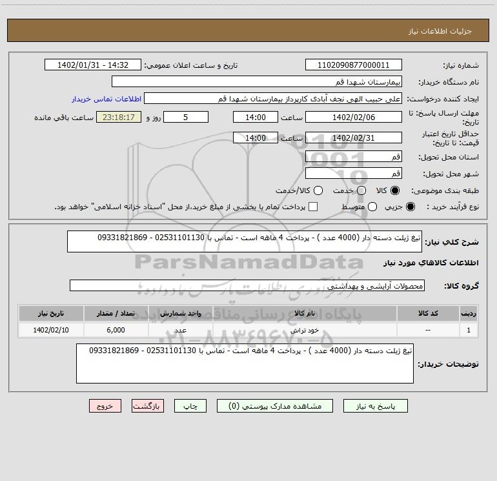Click the announcement date field 1402/01/31 - 14:32
Image resolution: width=497 pixels, height=481 pixels.
pos(93,65)
